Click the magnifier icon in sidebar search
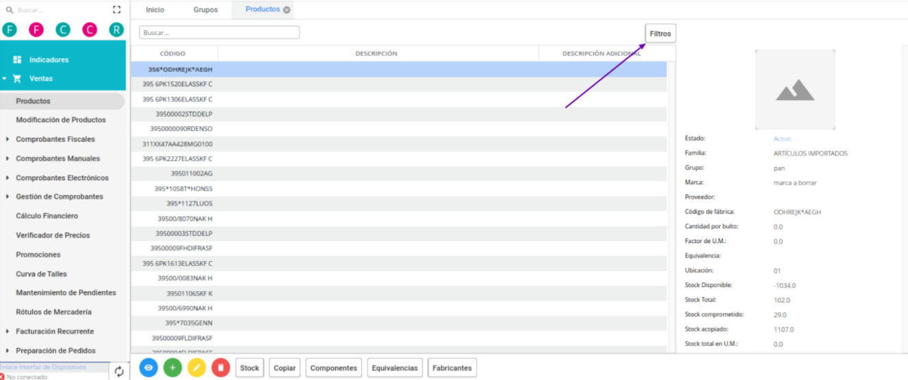Image resolution: width=908 pixels, height=380 pixels. [x=10, y=10]
